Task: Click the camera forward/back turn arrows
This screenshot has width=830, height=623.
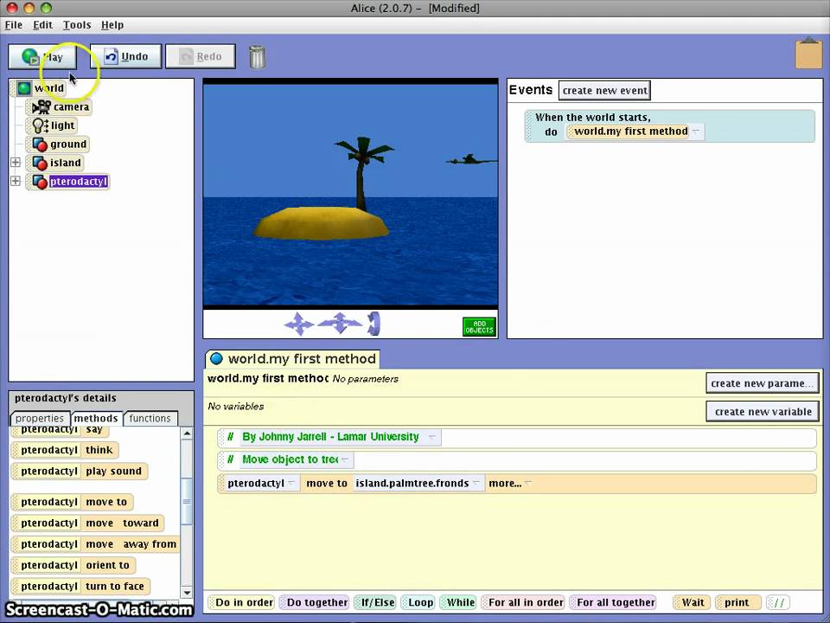Action: [340, 323]
